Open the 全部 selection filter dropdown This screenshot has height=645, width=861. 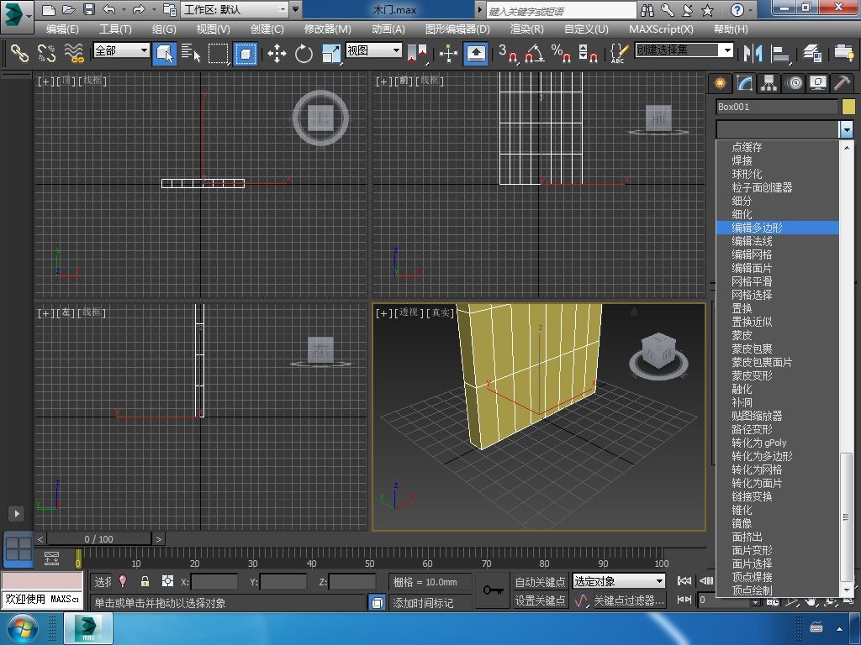tap(121, 50)
